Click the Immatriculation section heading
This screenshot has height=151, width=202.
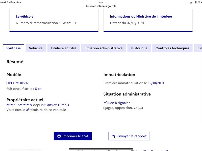pyautogui.click(x=119, y=74)
